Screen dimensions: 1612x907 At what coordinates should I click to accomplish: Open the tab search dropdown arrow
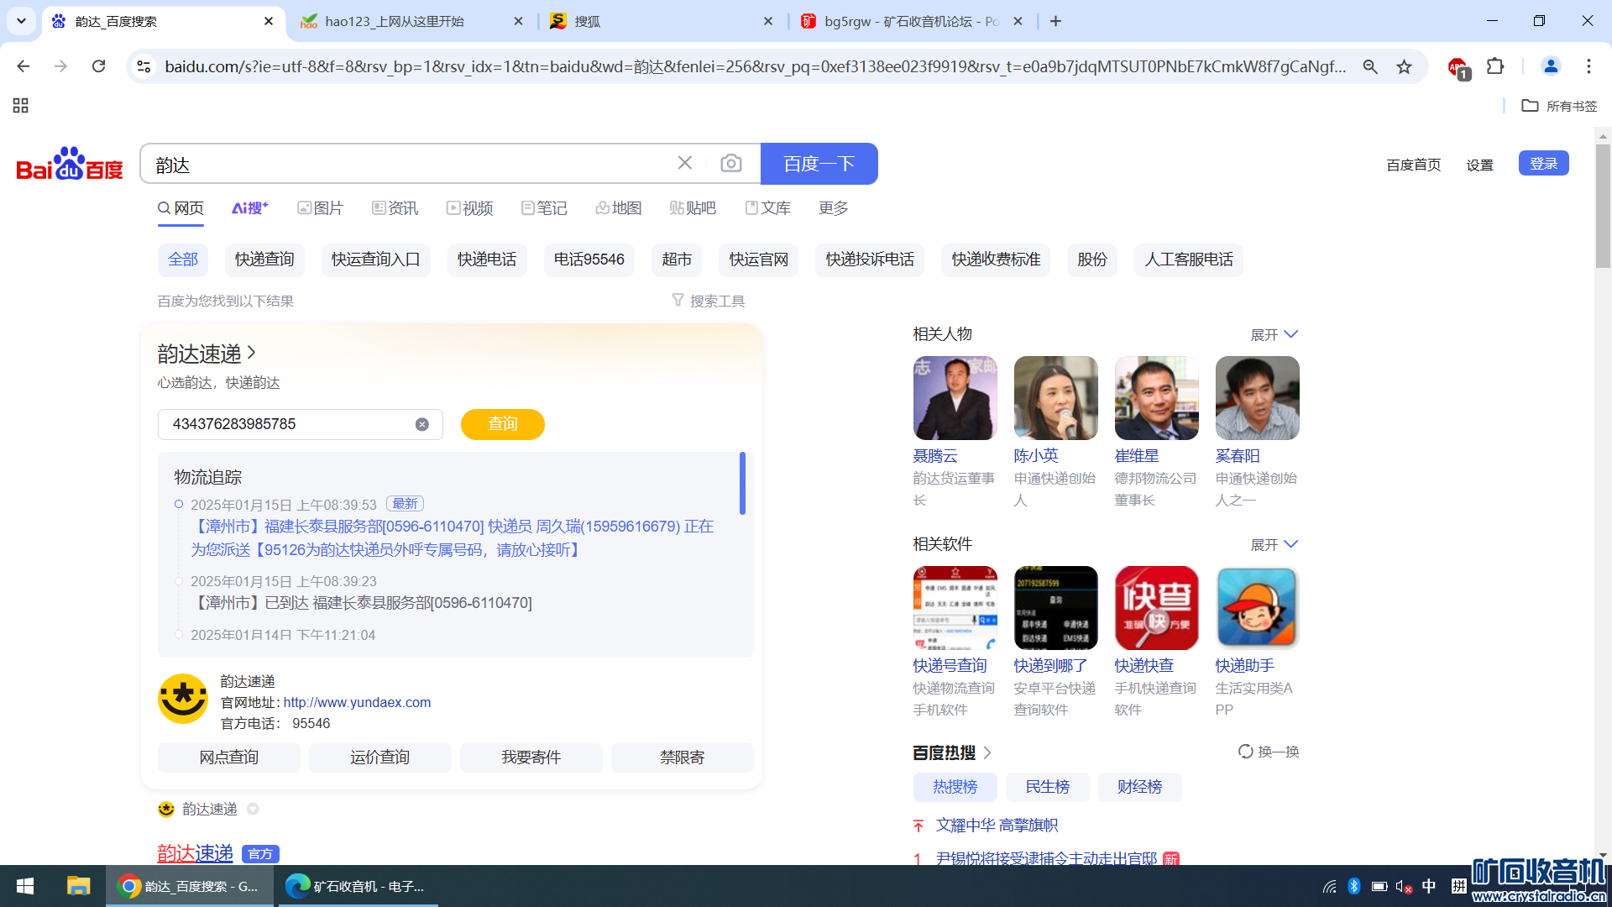pyautogui.click(x=21, y=21)
